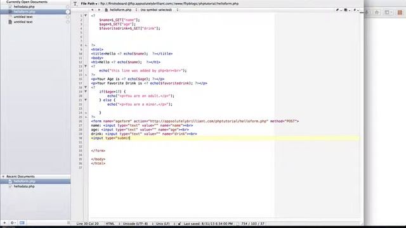Click the sidebar resize grip handle
The image size is (406, 228).
click(69, 222)
